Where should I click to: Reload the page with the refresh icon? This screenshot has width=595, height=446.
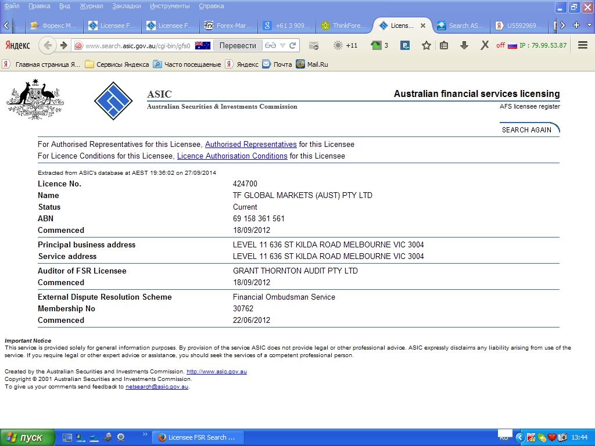(293, 45)
